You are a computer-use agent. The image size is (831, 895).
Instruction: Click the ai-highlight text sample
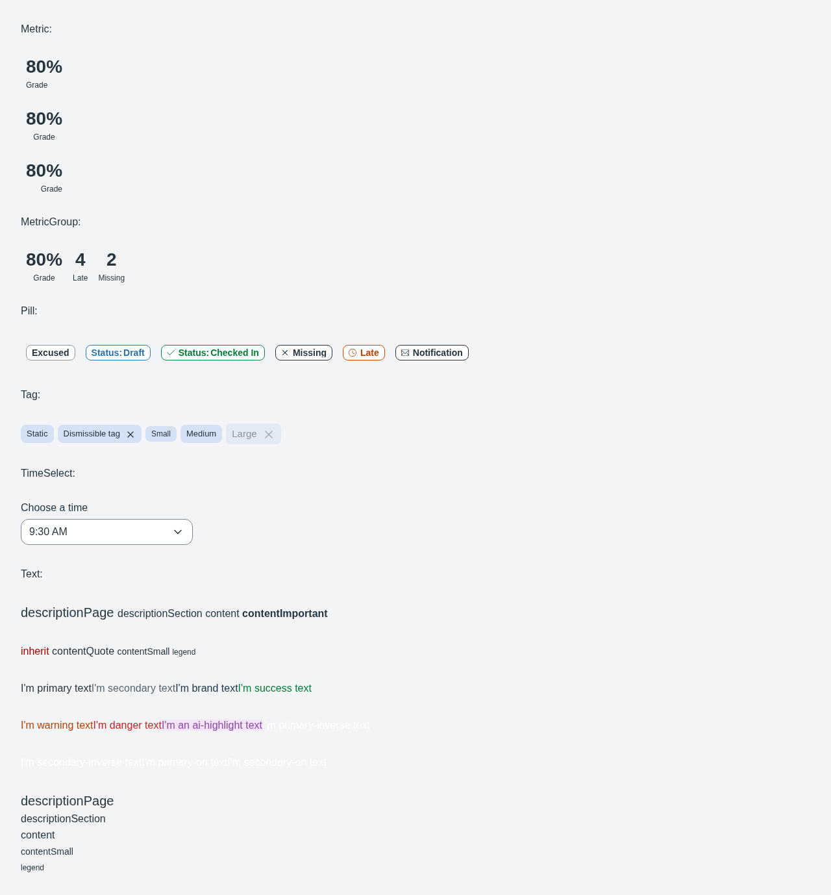click(x=212, y=725)
